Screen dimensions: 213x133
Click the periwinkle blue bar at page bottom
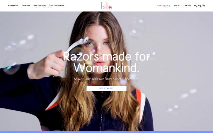[x=106, y=132]
